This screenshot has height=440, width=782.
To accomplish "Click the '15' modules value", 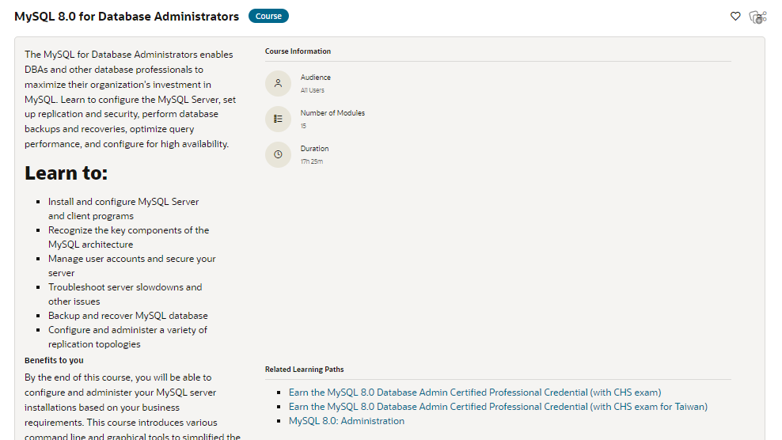I will coord(303,126).
